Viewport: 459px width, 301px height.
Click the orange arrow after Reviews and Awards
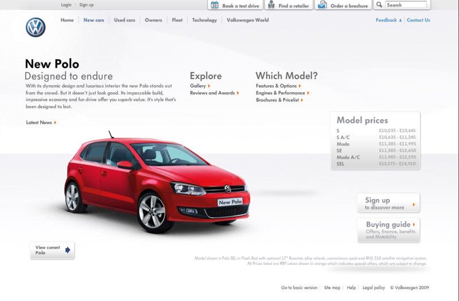[238, 93]
